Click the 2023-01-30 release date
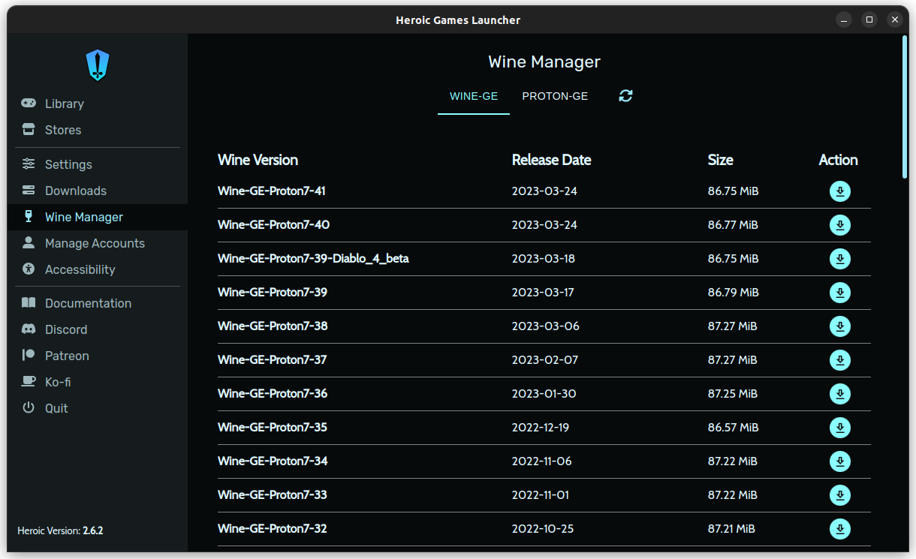 point(544,394)
